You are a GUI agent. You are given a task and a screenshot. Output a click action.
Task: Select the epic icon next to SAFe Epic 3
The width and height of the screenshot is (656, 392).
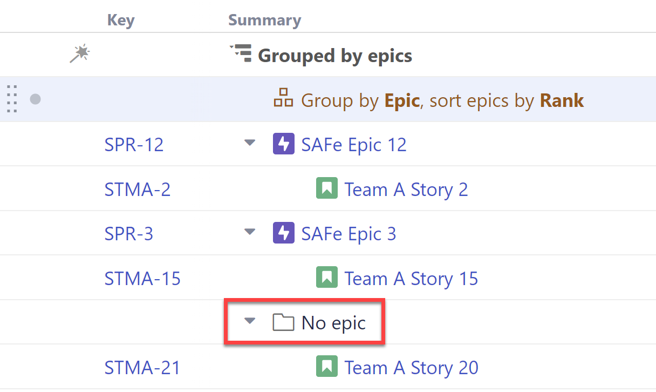283,233
